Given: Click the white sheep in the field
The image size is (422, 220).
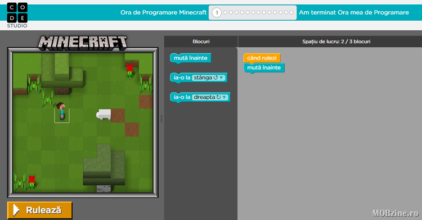Looking at the screenshot, I should [x=104, y=115].
